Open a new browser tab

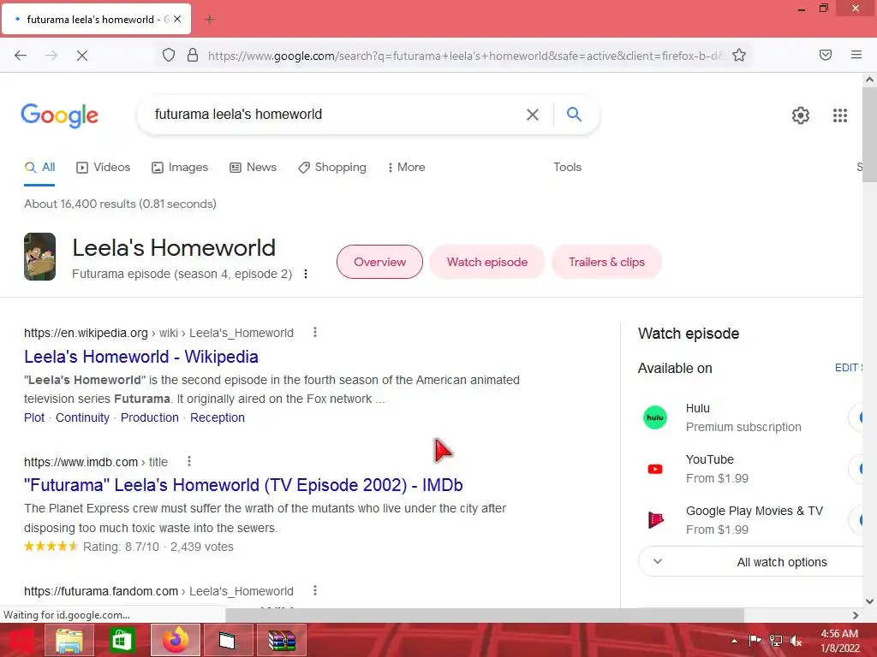point(210,20)
